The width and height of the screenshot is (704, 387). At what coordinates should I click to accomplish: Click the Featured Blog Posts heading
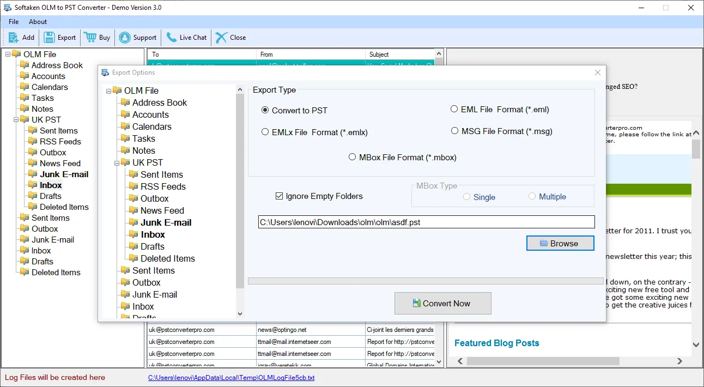(x=497, y=343)
